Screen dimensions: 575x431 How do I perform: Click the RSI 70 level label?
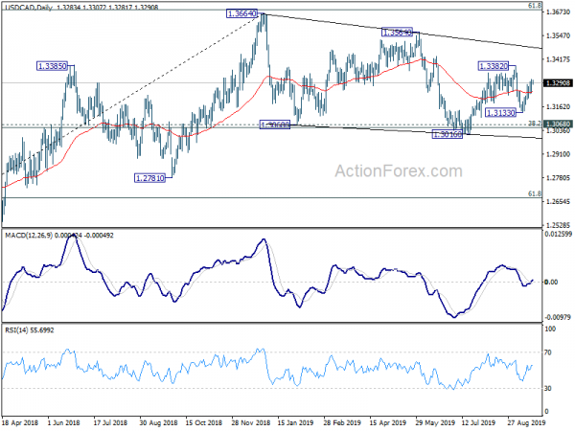548,352
